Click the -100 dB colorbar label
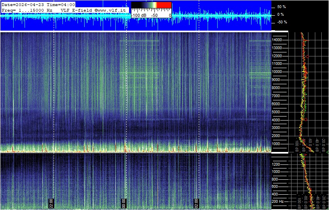This screenshot has width=329, height=210. pyautogui.click(x=139, y=15)
